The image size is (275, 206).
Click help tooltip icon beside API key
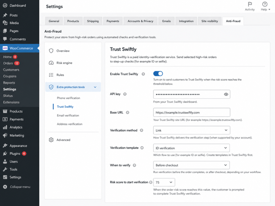pos(125,94)
